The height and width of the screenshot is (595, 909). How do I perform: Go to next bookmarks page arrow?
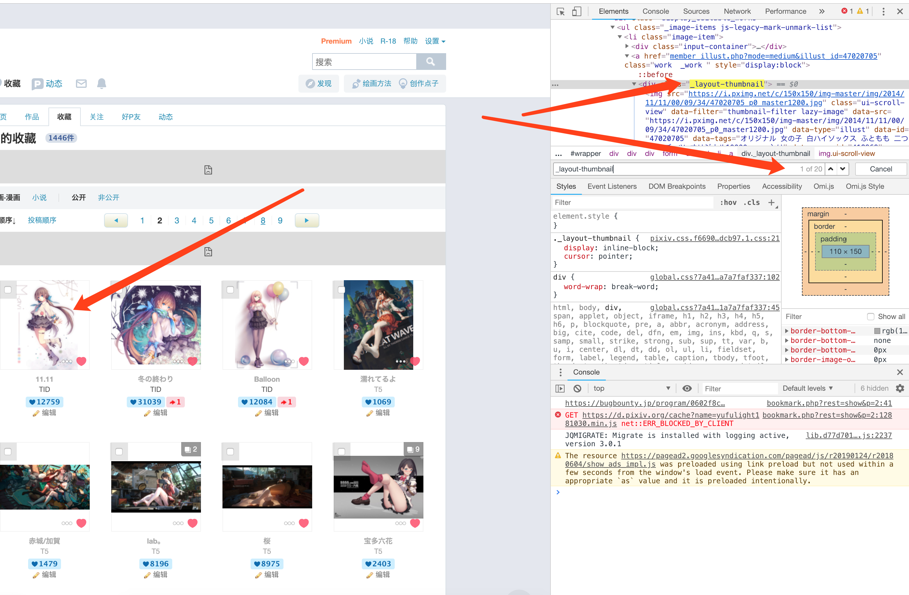tap(307, 220)
